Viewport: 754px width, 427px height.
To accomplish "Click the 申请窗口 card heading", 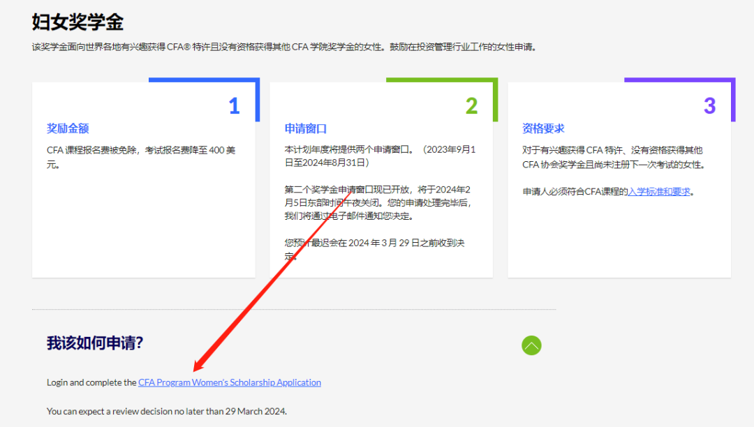I will pos(305,128).
